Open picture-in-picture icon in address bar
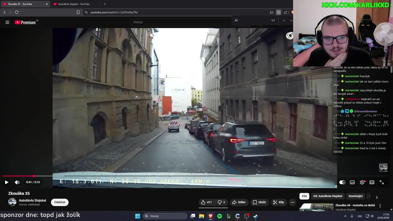Screen dimensions: 393x221 coord(278,12)
